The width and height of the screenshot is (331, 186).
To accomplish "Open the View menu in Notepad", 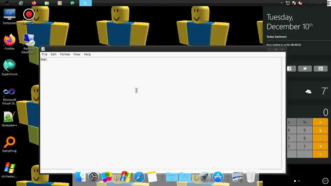I will [77, 54].
